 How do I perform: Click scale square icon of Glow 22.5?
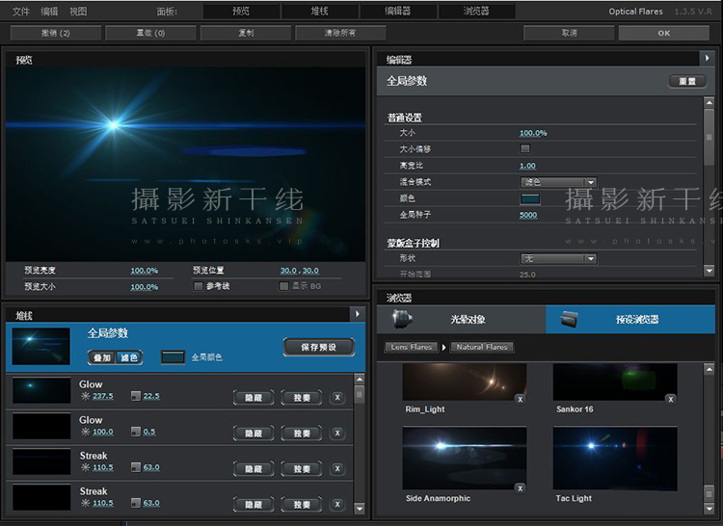click(136, 396)
